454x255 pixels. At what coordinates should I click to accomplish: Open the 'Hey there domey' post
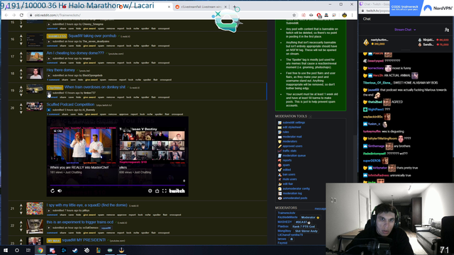point(60,70)
